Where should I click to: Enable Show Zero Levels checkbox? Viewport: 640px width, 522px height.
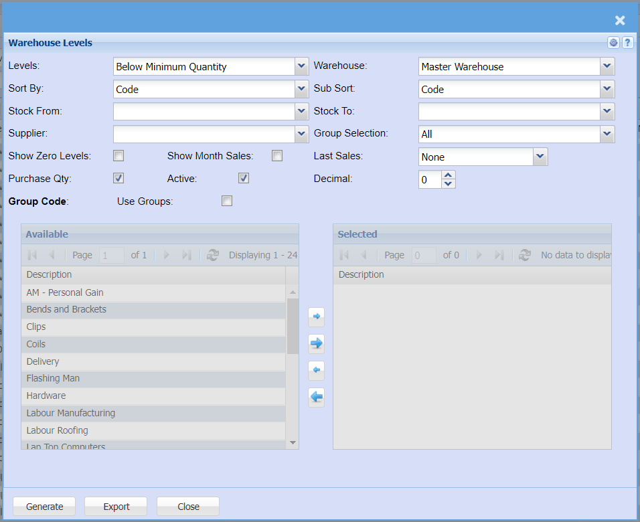(x=118, y=156)
